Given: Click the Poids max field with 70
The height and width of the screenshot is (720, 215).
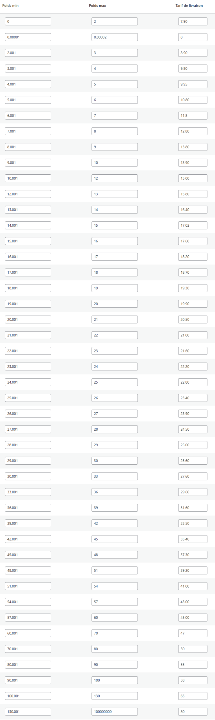Looking at the screenshot, I should [x=115, y=633].
